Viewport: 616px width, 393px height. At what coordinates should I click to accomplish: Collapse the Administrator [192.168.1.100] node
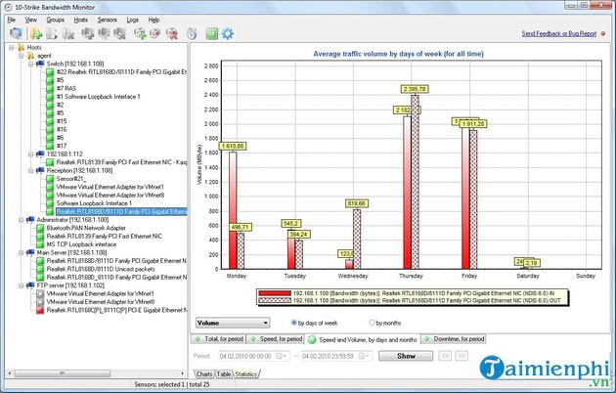22,220
